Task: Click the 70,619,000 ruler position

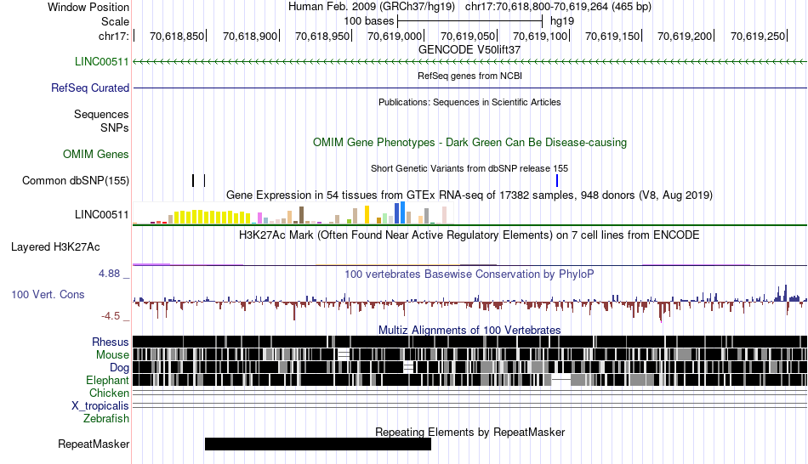Action: (x=395, y=36)
